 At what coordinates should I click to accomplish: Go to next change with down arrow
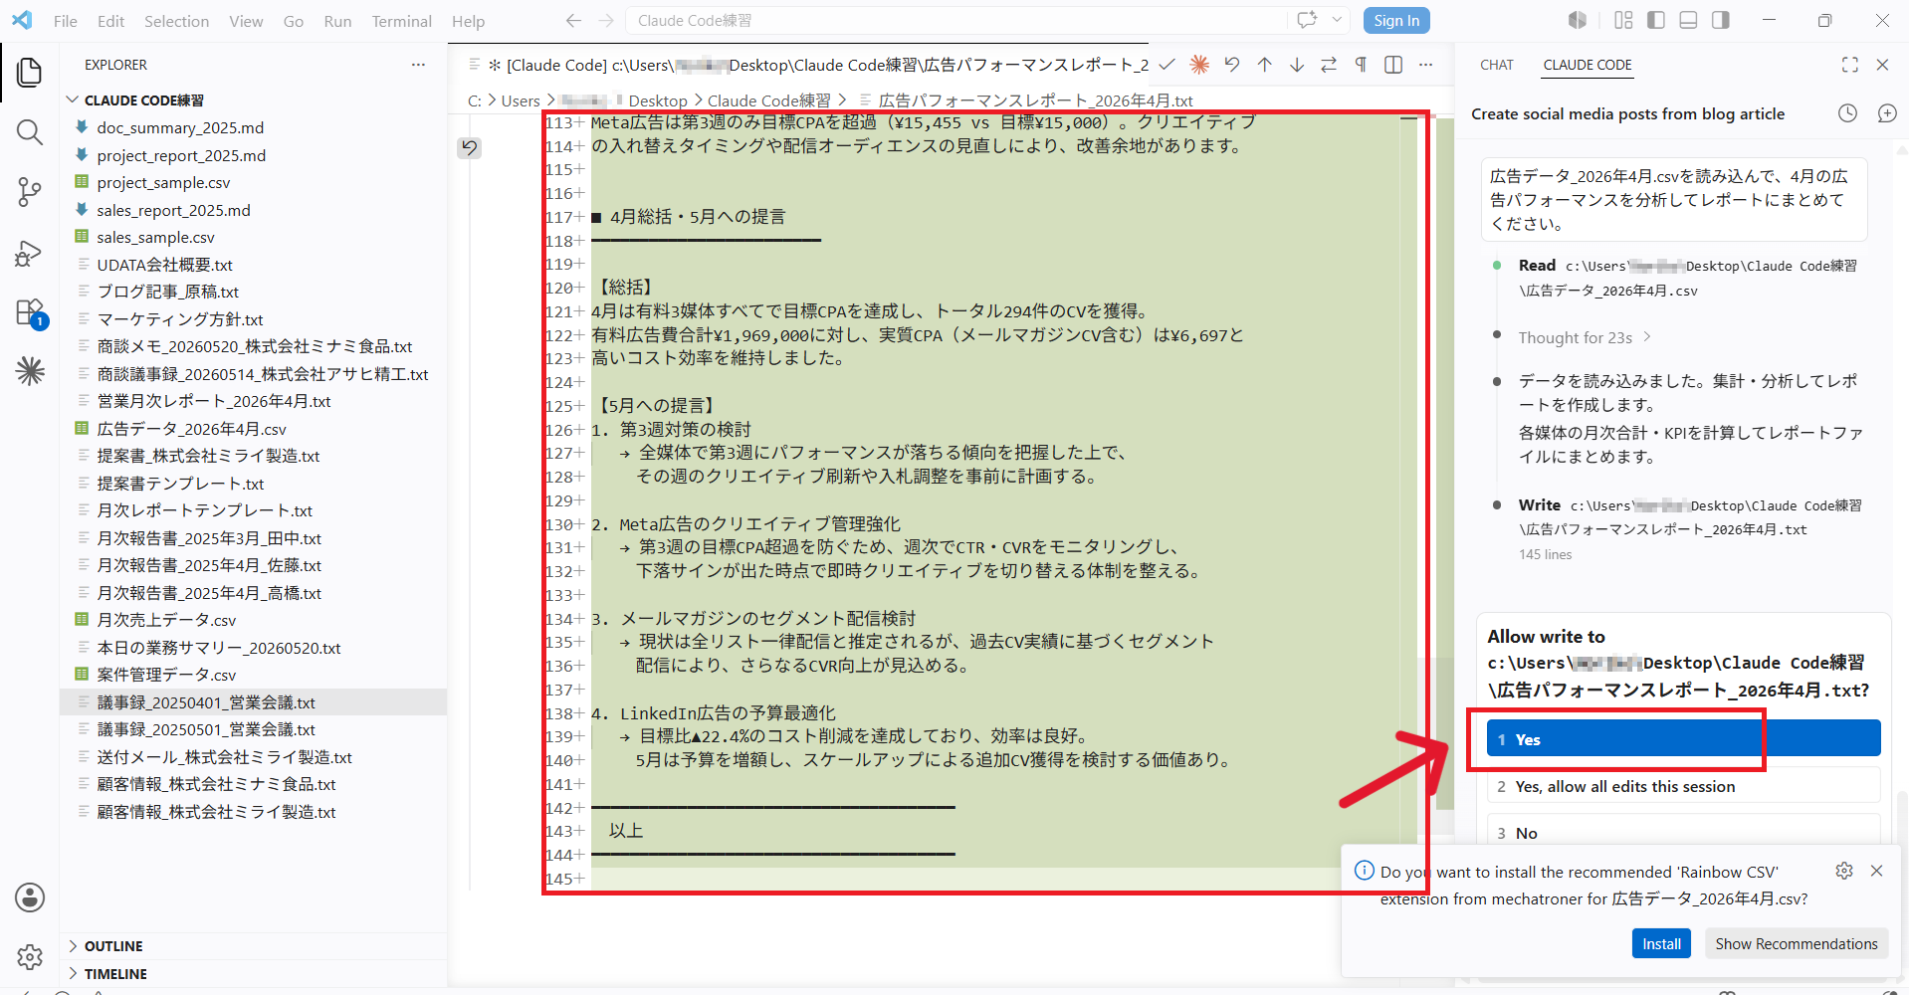click(x=1297, y=65)
